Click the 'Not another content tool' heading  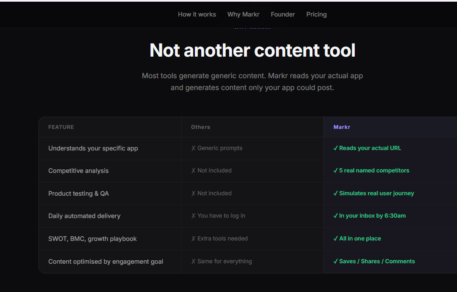tap(252, 50)
